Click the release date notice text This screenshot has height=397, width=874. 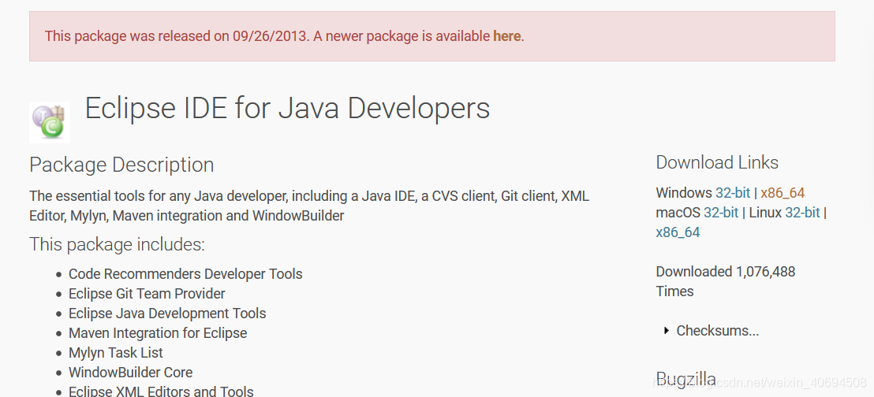click(284, 36)
